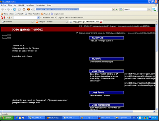Open the Yahoo 360° link
159x121 pixels.
[18, 45]
